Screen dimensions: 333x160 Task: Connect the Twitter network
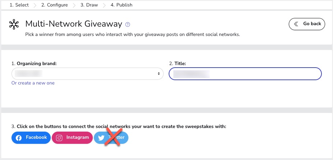(x=111, y=138)
